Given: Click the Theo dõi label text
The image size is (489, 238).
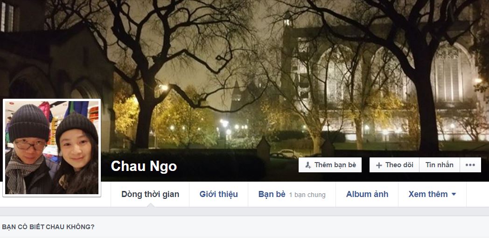Looking at the screenshot, I should click(399, 165).
